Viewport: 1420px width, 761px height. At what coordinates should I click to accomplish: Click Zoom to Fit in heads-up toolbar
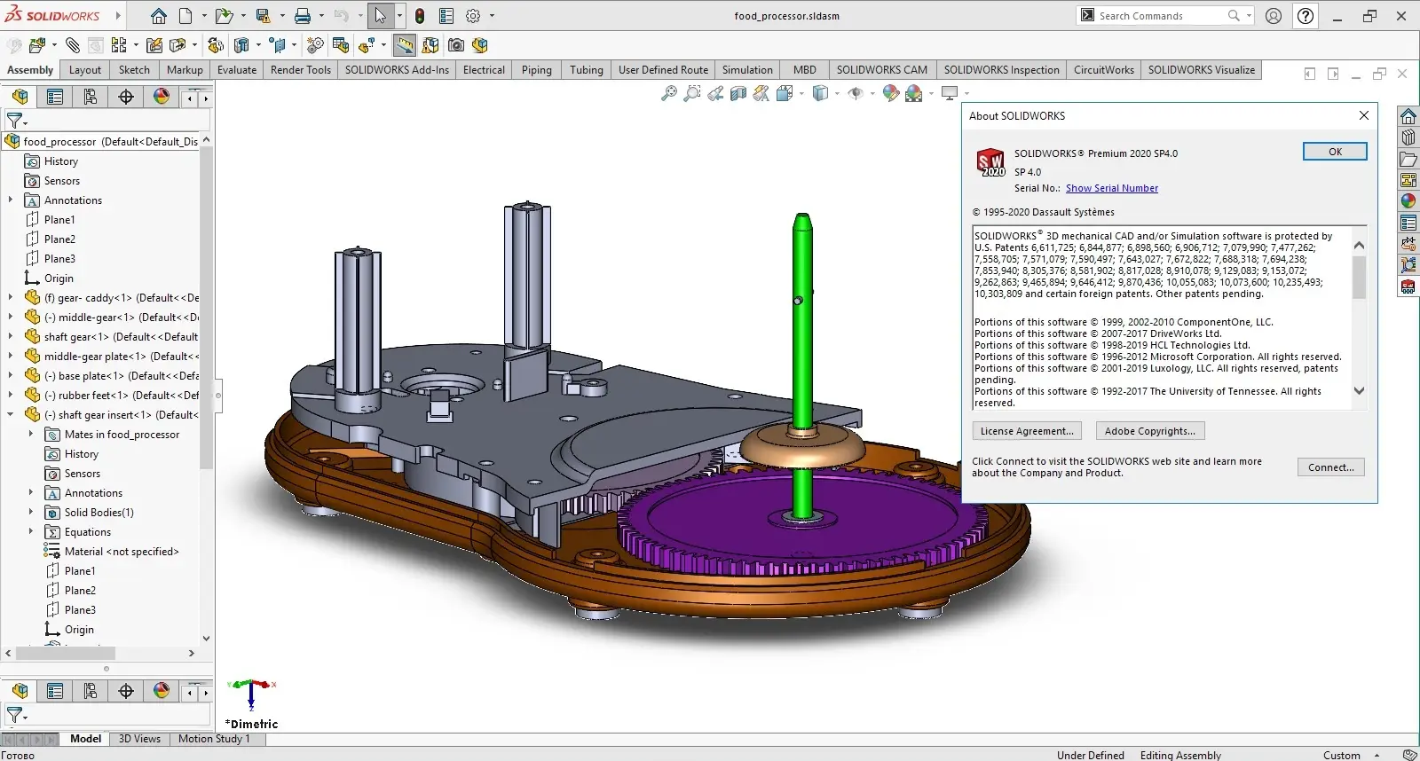[669, 93]
